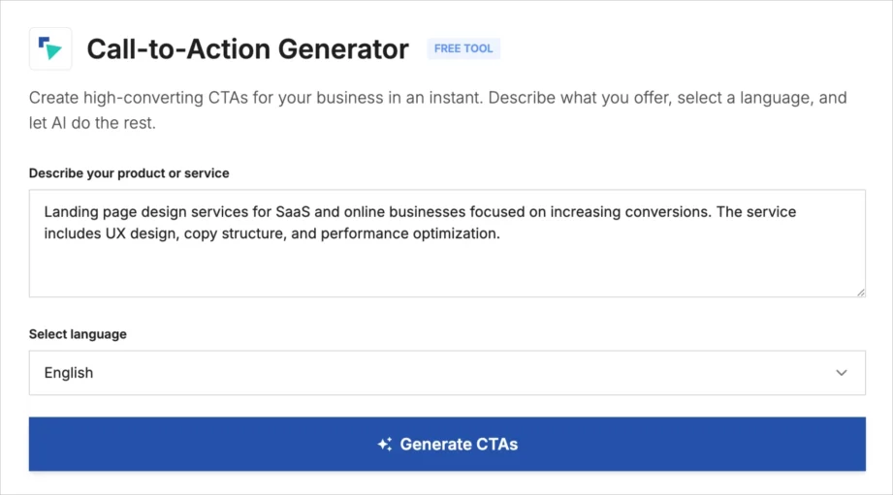Click the "let AI do the rest" text
Screen dimensions: 893x495
coord(93,124)
